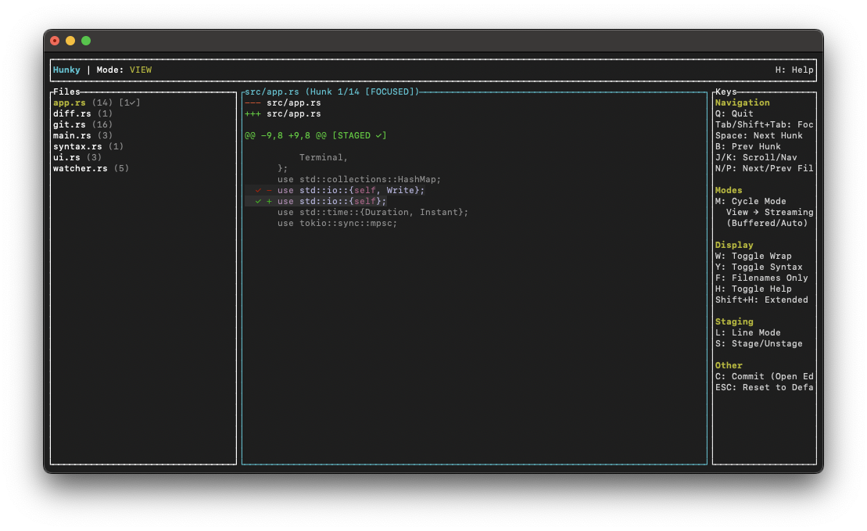Open main.rs in the Files panel
Screen dimensions: 867x531
[72, 135]
